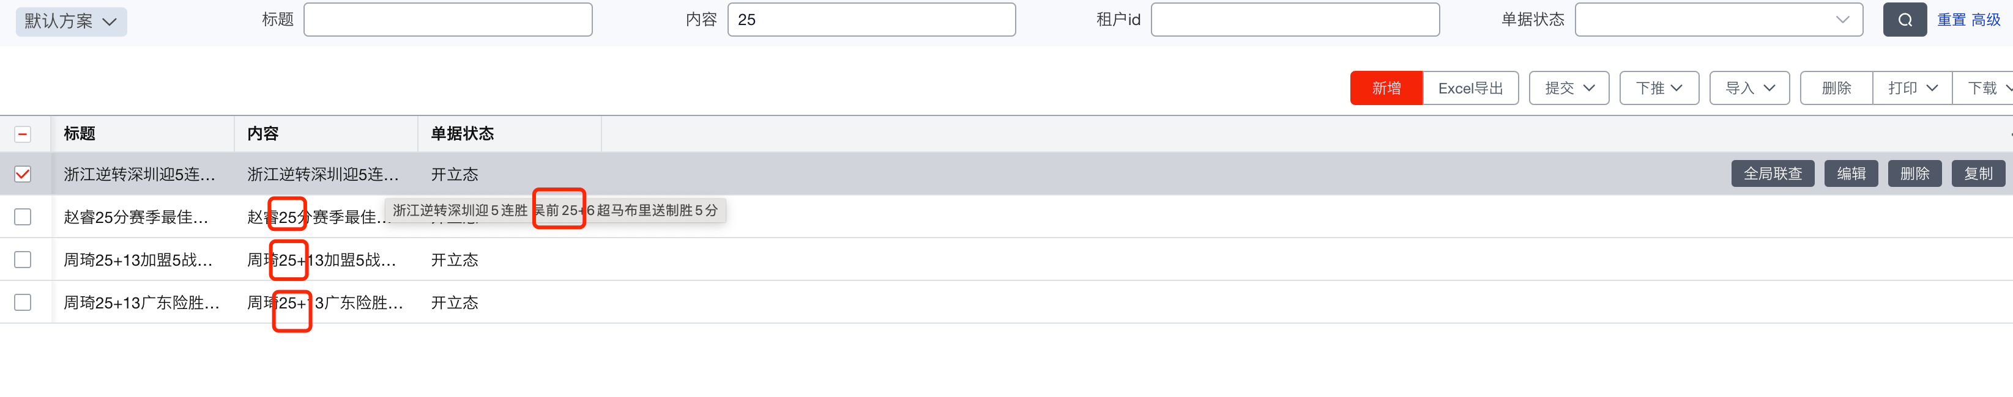
Task: Expand the 下推 dropdown menu
Action: pyautogui.click(x=1658, y=88)
